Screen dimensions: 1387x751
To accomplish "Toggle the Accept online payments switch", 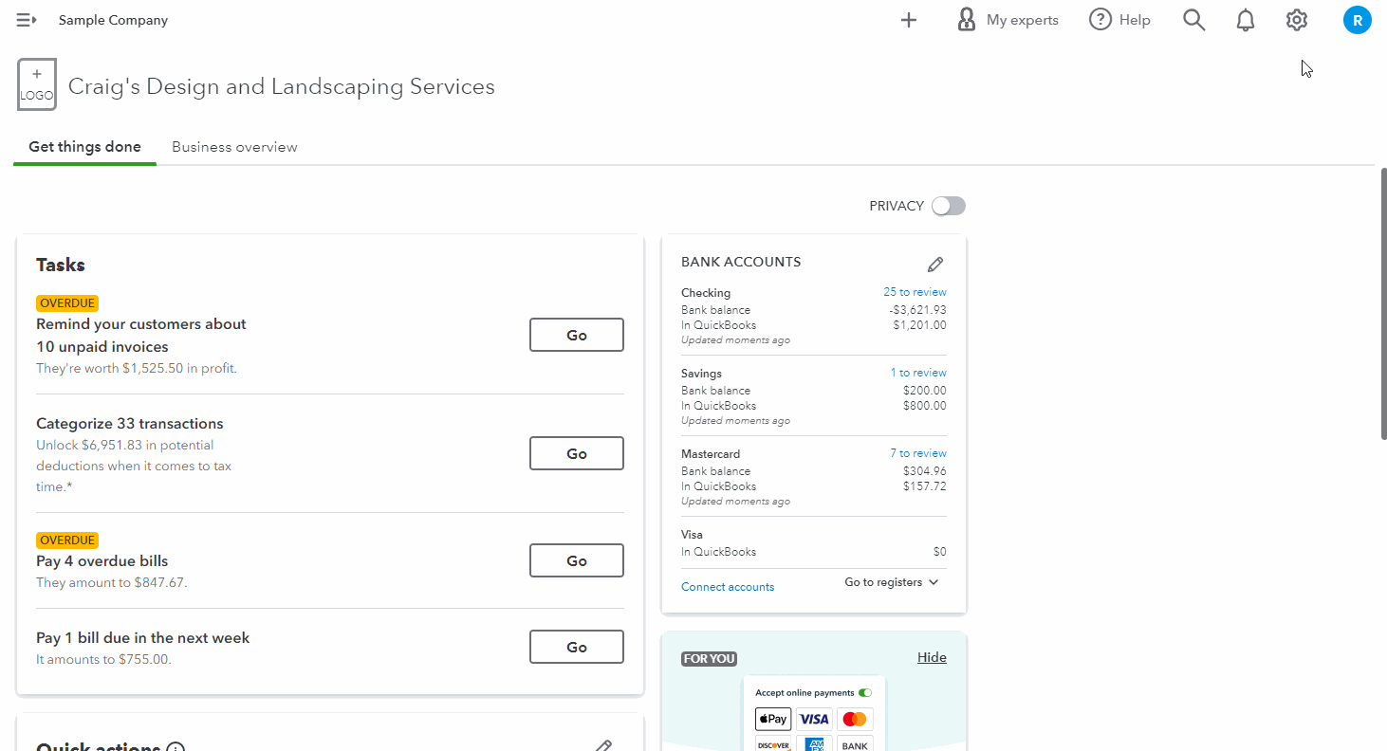I will point(864,693).
